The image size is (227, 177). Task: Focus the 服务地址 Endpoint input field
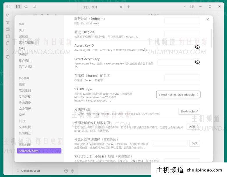tap(182, 21)
